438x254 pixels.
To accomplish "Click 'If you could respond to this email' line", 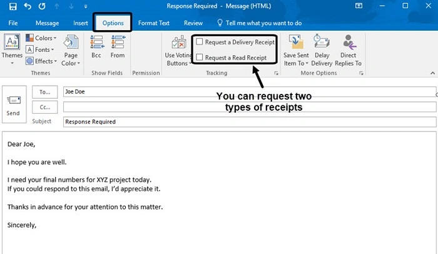I will coord(84,189).
